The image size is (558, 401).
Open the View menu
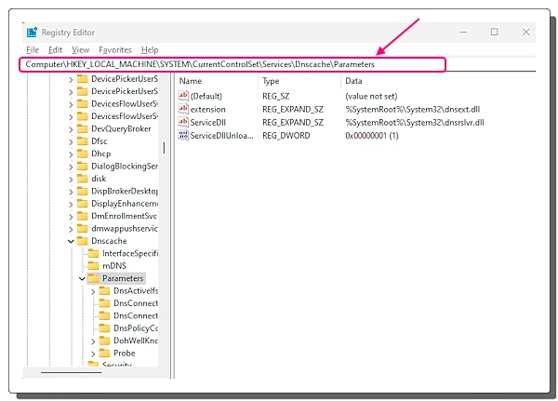pos(80,50)
